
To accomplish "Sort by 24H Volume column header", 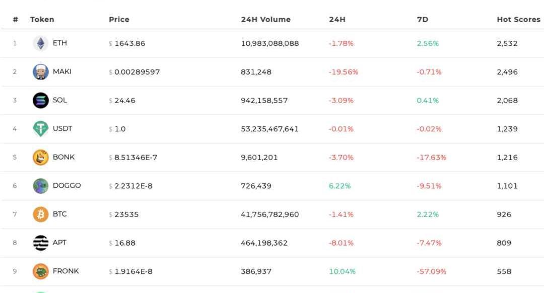I will [x=265, y=20].
